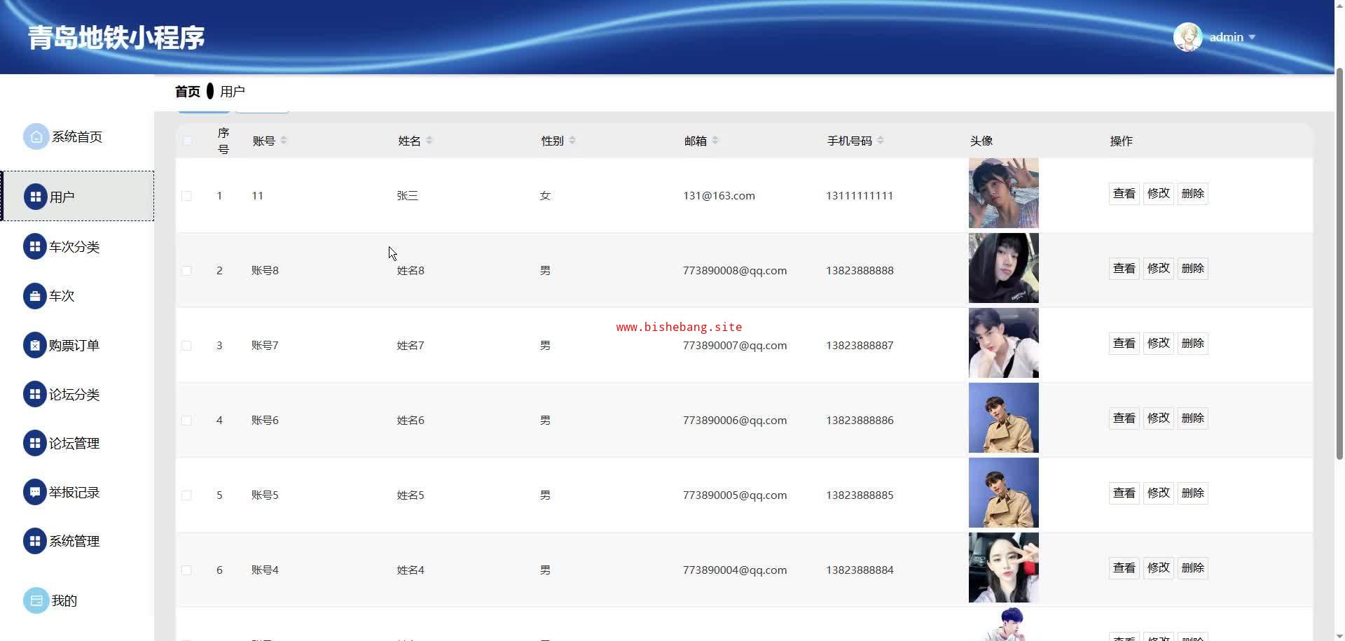
Task: Click the chat bubble icon beside 举报记录
Action: click(35, 492)
